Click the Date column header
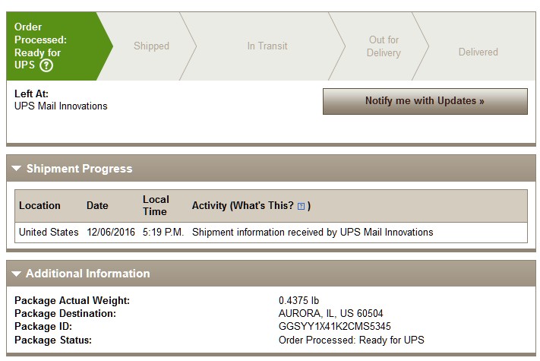 [x=97, y=206]
